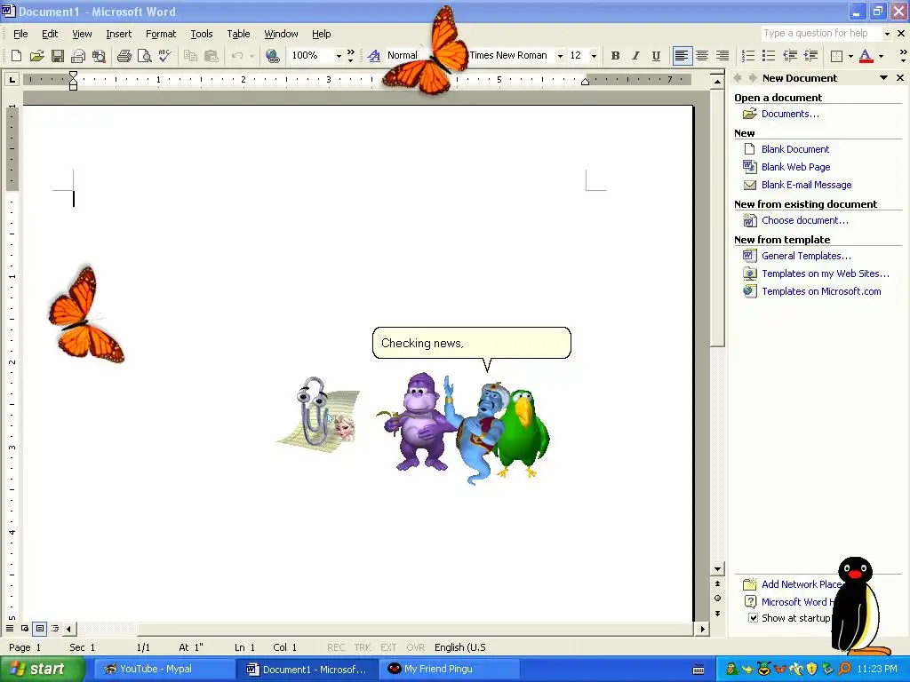The width and height of the screenshot is (910, 682).
Task: Select Align Right paragraph alignment
Action: (722, 56)
